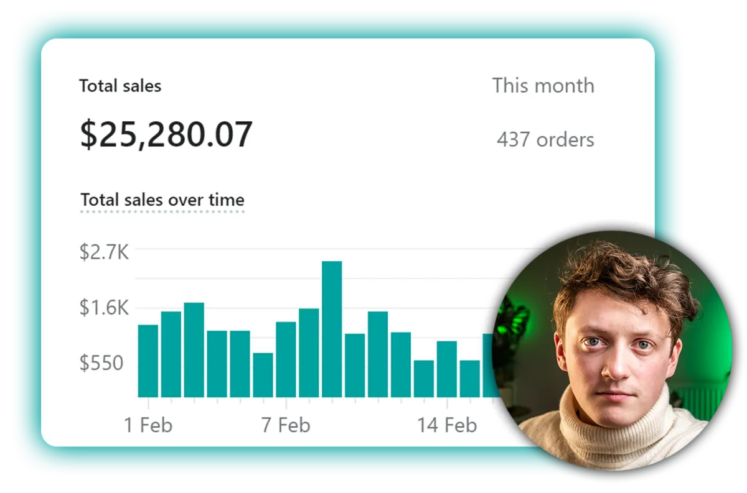
Task: Select the "14 Feb" x-axis date label
Action: coord(446,425)
